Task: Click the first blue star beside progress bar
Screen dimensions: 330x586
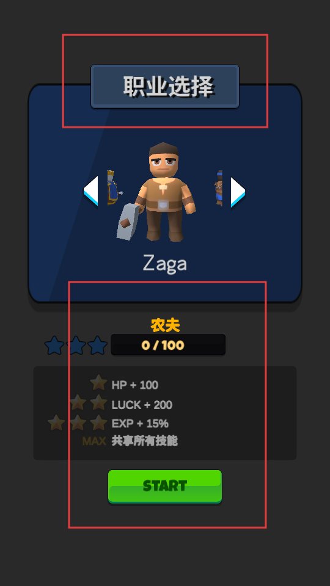Action: [x=54, y=345]
